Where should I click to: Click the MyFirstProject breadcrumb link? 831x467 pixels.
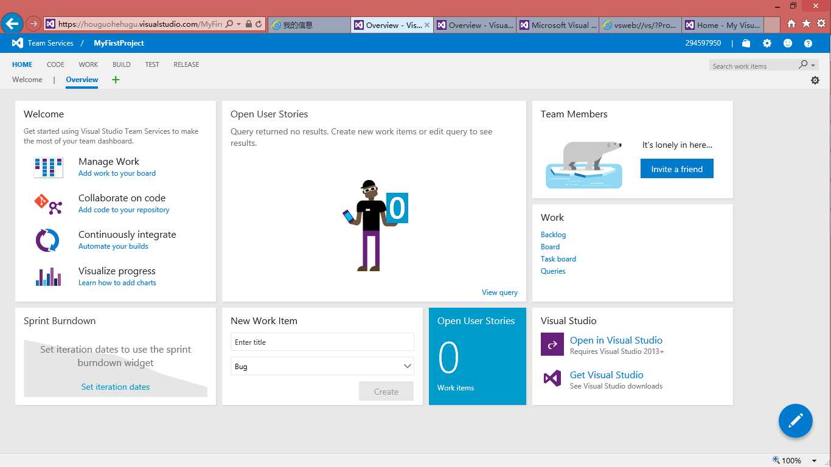[x=119, y=43]
